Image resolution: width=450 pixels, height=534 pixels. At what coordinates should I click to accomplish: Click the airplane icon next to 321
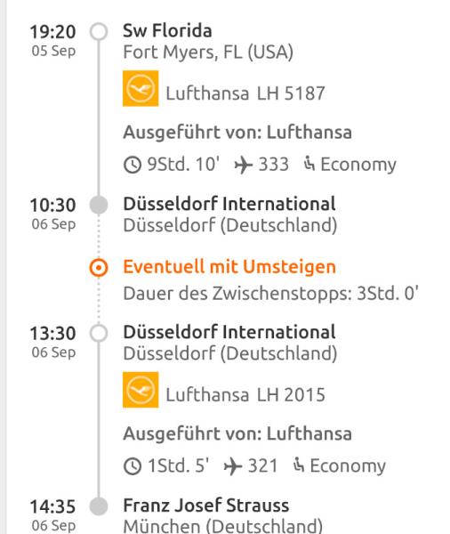click(233, 466)
